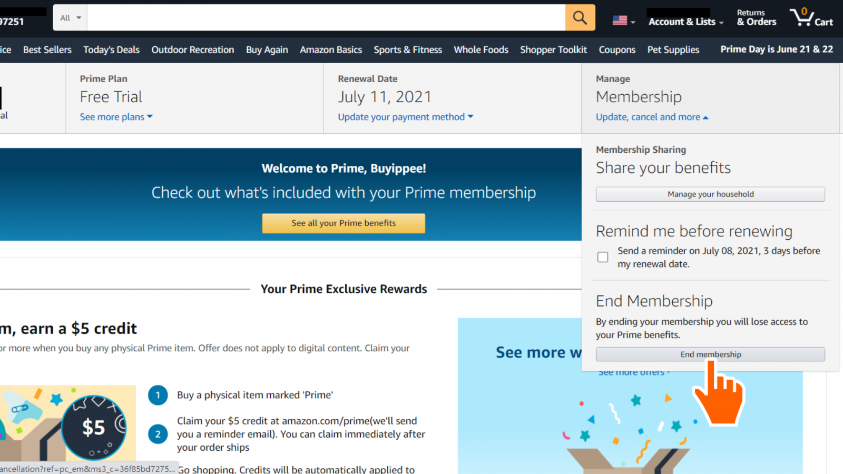Open the shopping cart icon
The width and height of the screenshot is (843, 474).
(811, 17)
